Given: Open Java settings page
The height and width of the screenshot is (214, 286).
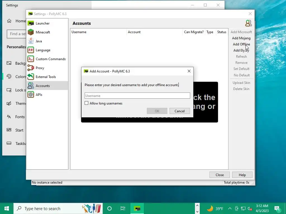Looking at the screenshot, I should [47, 41].
